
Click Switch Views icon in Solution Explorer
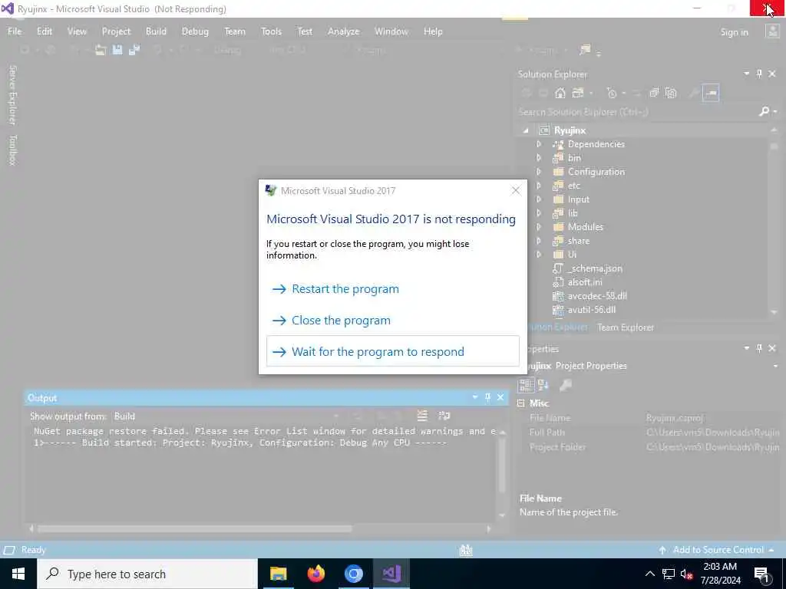(x=578, y=93)
